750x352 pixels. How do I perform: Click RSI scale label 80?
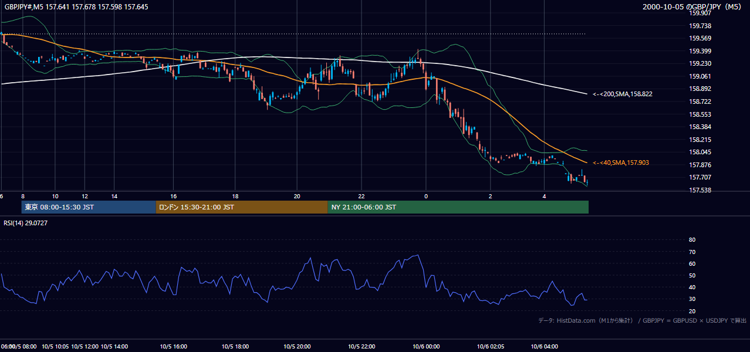point(692,240)
